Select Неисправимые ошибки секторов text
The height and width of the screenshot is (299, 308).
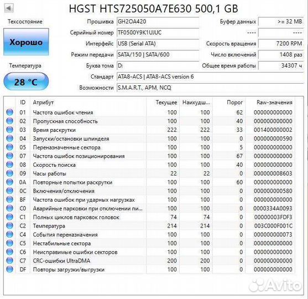tap(75, 252)
